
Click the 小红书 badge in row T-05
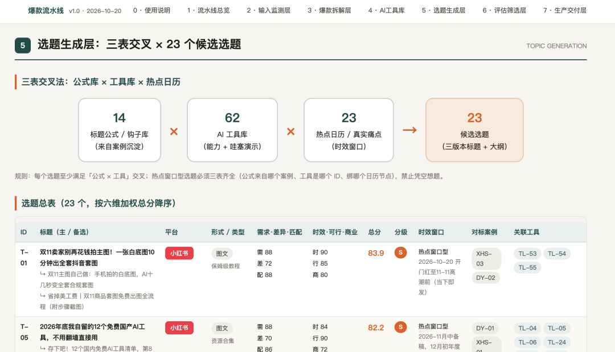[x=179, y=328]
